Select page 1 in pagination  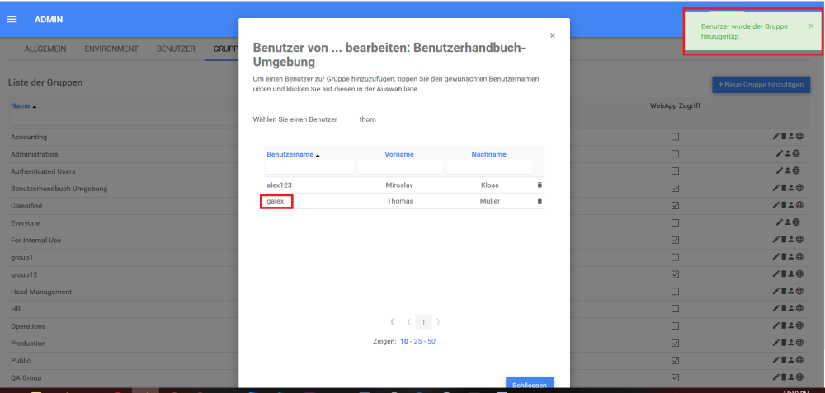[x=423, y=322]
